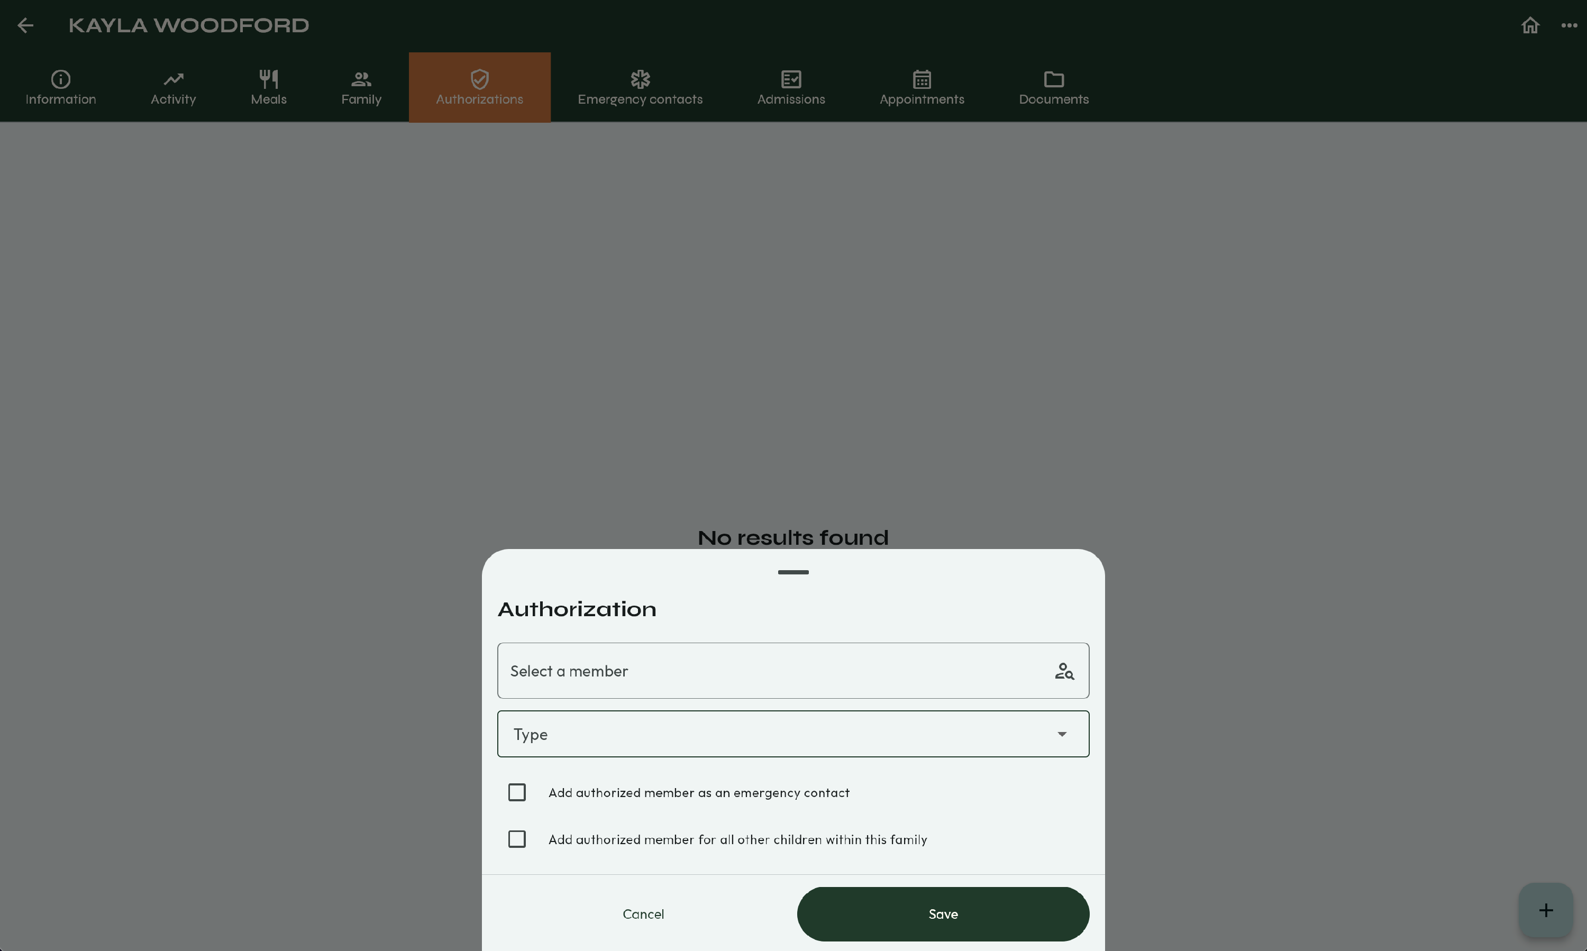Click the member search icon
The image size is (1587, 951).
1064,671
